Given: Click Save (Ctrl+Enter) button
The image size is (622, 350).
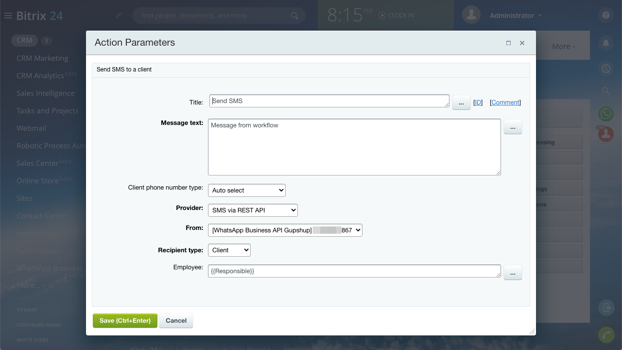Looking at the screenshot, I should [125, 320].
